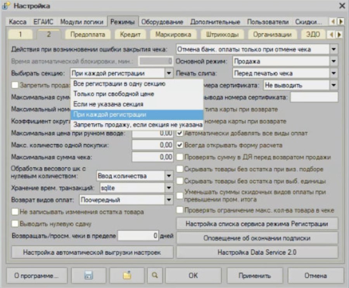The width and height of the screenshot is (349, 288).
Task: Click the save settings floppy disk icon
Action: [88, 276]
